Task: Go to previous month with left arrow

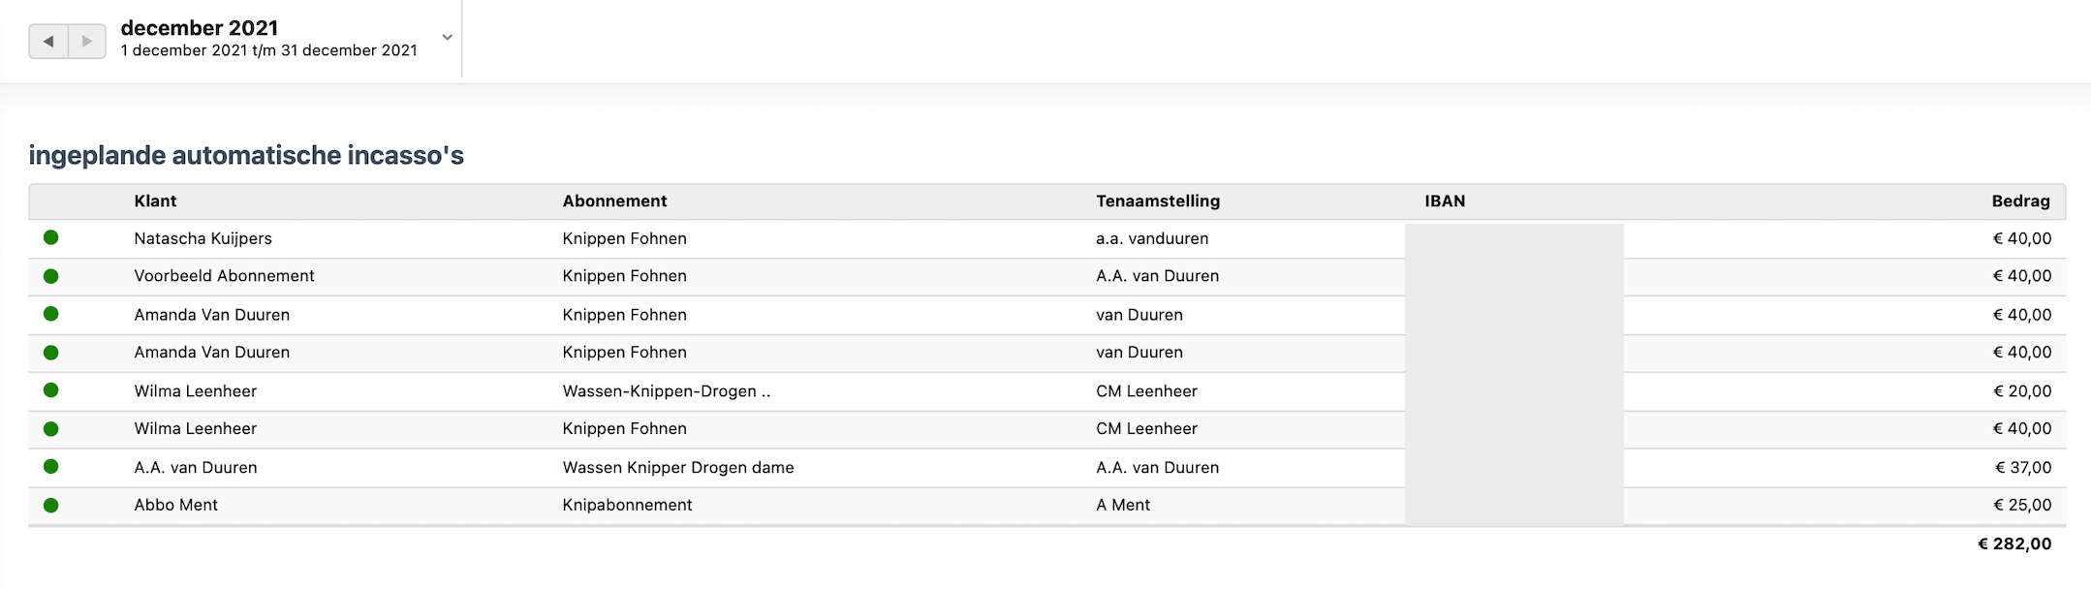Action: pyautogui.click(x=48, y=42)
